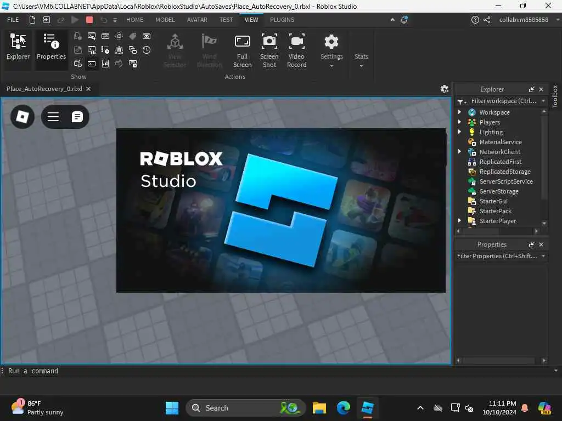Open the Filter workspace dropdown arrow
The image size is (562, 421).
pos(543,101)
